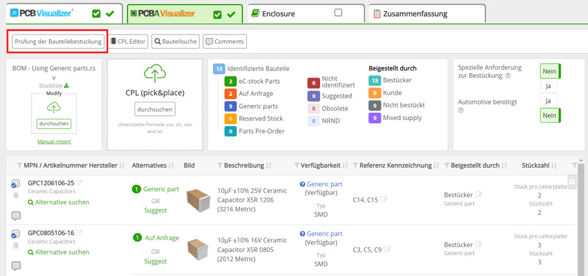
Task: Sort by the Alternatives column
Action: pyautogui.click(x=171, y=166)
